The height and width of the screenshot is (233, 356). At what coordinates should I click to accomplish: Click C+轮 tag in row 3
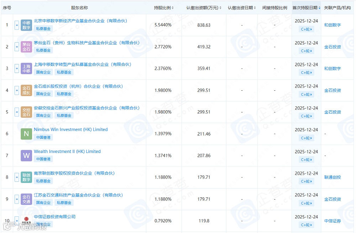(x=306, y=73)
